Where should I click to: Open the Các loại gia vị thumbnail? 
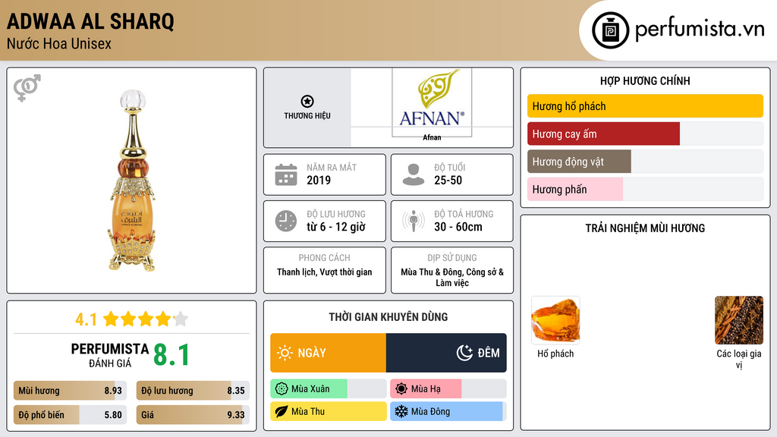[738, 321]
